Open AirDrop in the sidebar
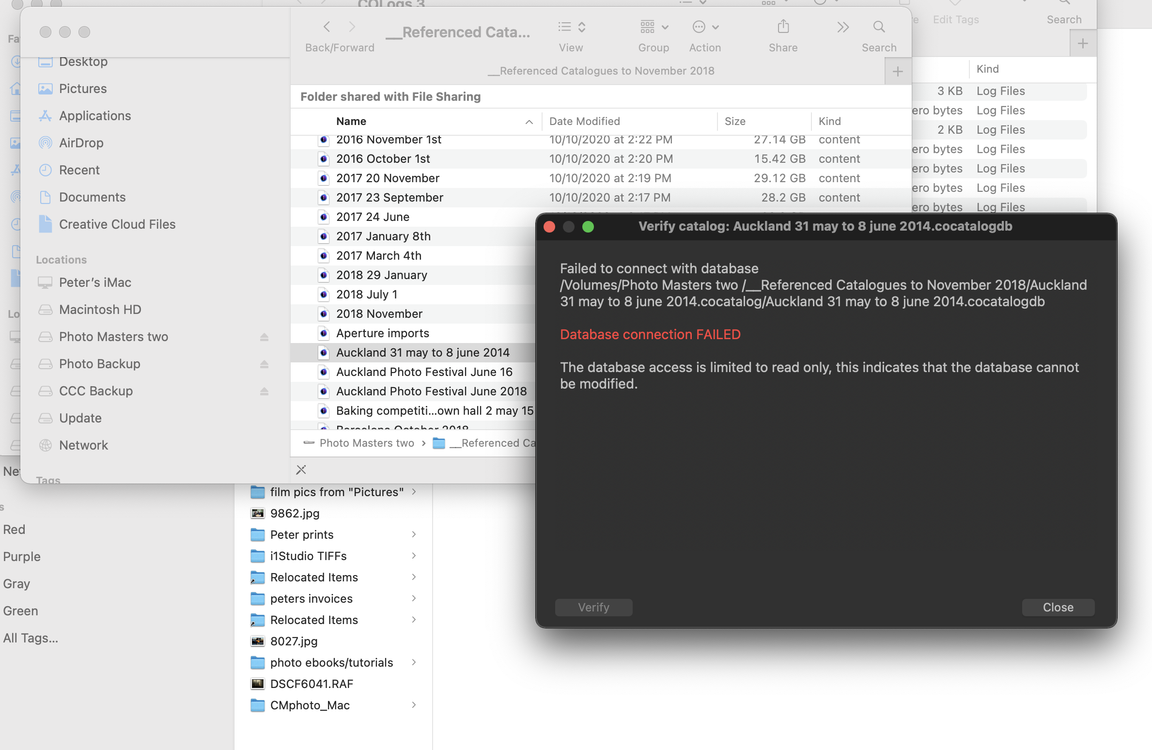The image size is (1152, 750). pyautogui.click(x=81, y=143)
